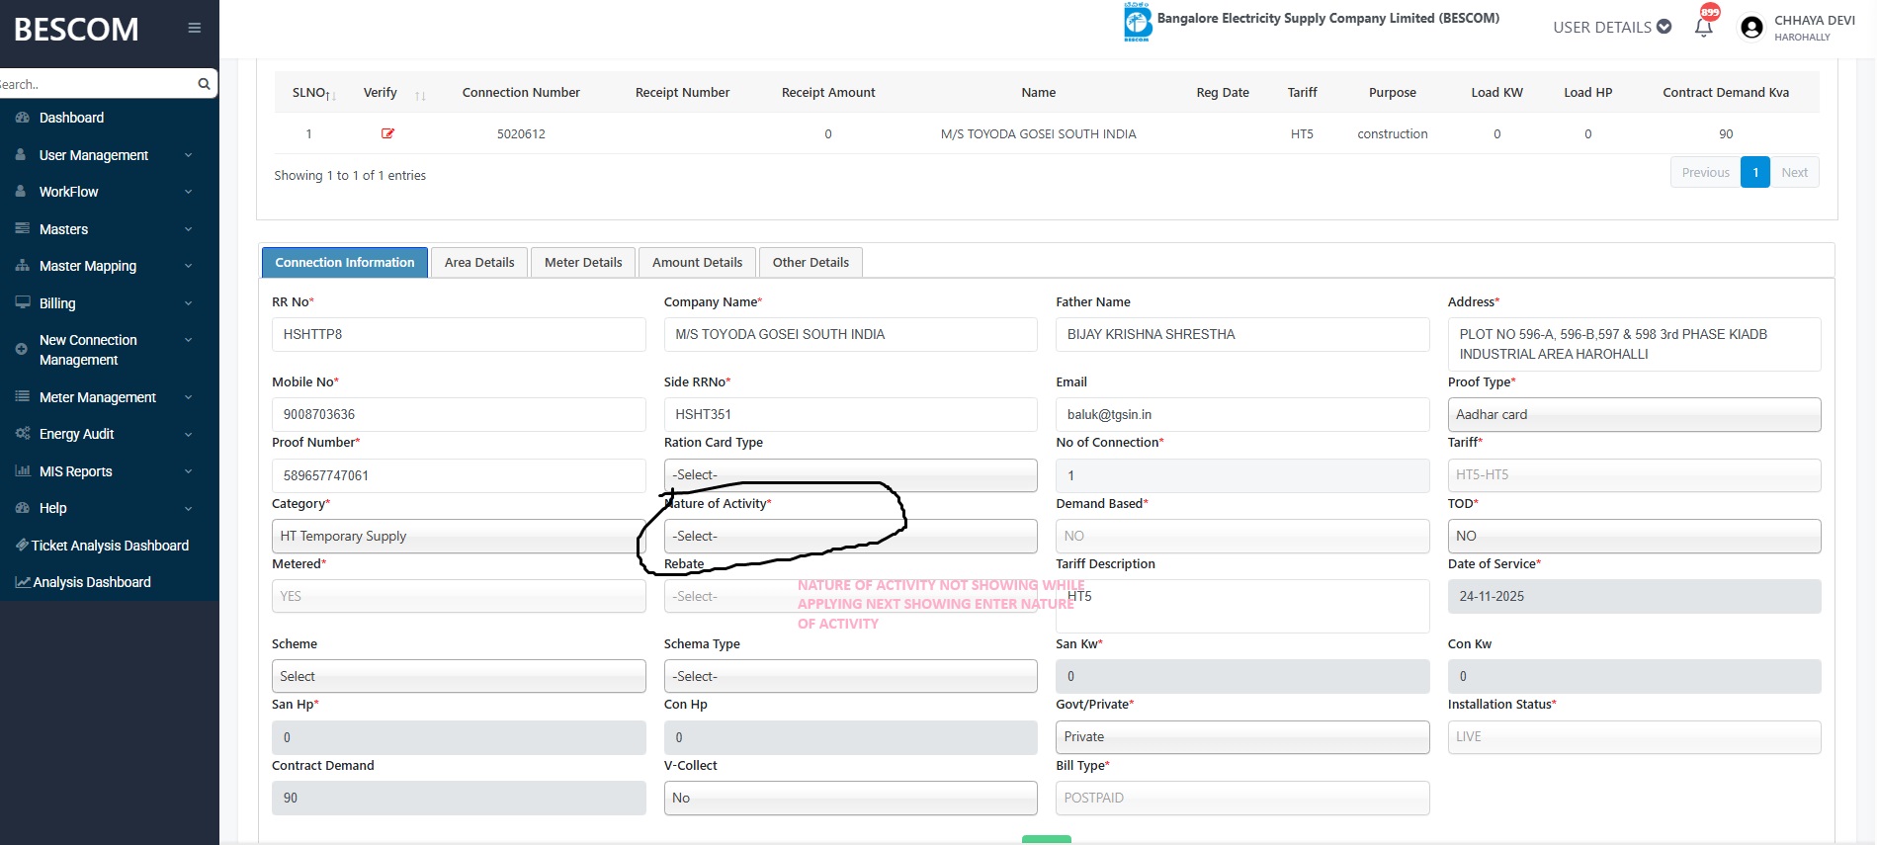Click the New Connection Management icon

point(21,349)
